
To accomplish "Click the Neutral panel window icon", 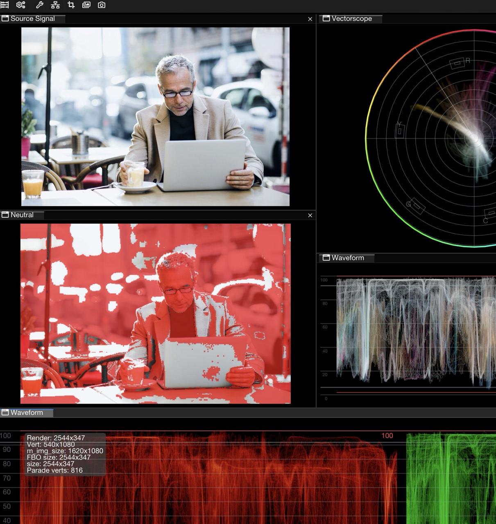I will (5, 215).
